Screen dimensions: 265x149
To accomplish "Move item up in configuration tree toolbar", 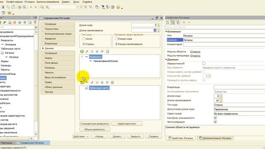I will [19, 22].
